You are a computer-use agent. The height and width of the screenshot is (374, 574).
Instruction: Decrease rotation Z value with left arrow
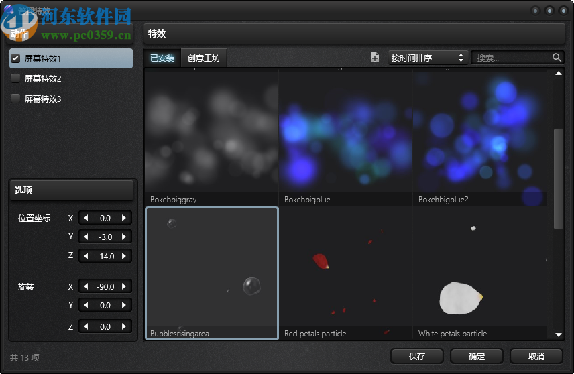tap(86, 326)
